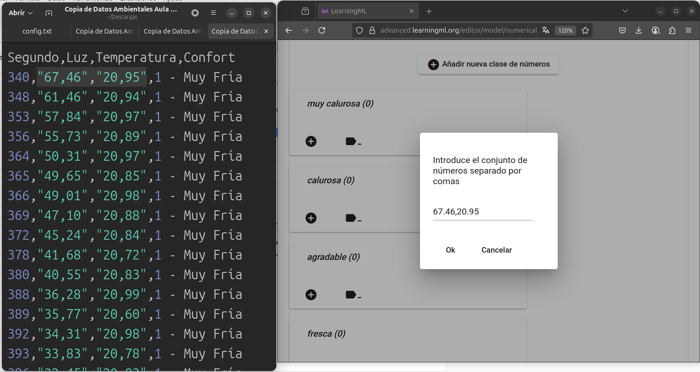
Task: Click the 120% zoom level indicator
Action: [x=565, y=30]
